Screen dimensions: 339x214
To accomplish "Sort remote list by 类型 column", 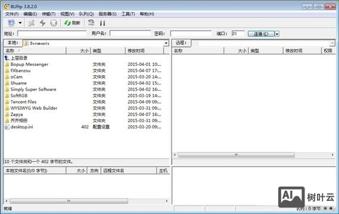I will [x=266, y=50].
